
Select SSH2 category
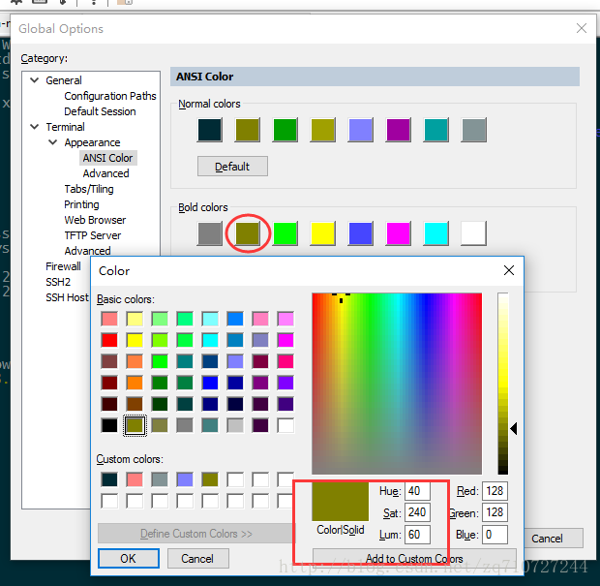(58, 282)
